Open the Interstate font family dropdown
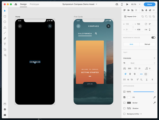The width and height of the screenshot is (159, 120). click(139, 58)
